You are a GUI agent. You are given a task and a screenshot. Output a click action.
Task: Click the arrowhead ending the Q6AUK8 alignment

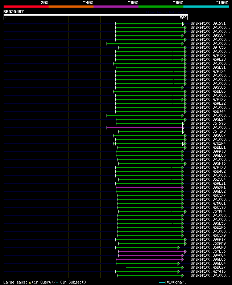click(x=179, y=248)
